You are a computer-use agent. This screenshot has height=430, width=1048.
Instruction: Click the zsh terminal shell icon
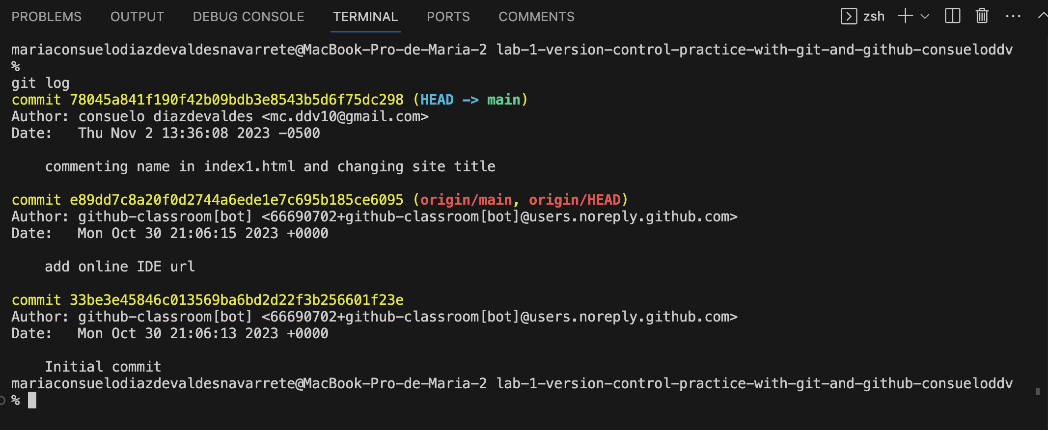click(x=849, y=16)
